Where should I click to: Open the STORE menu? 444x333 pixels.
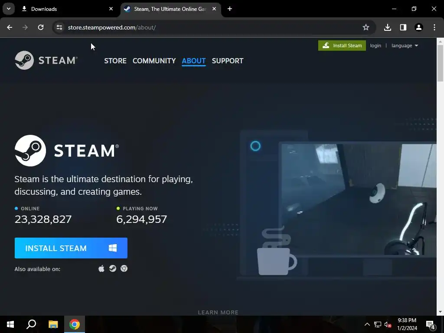[x=115, y=61]
